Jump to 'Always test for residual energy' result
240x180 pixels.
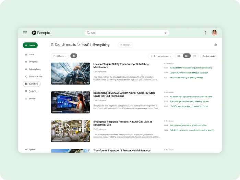click(x=191, y=68)
